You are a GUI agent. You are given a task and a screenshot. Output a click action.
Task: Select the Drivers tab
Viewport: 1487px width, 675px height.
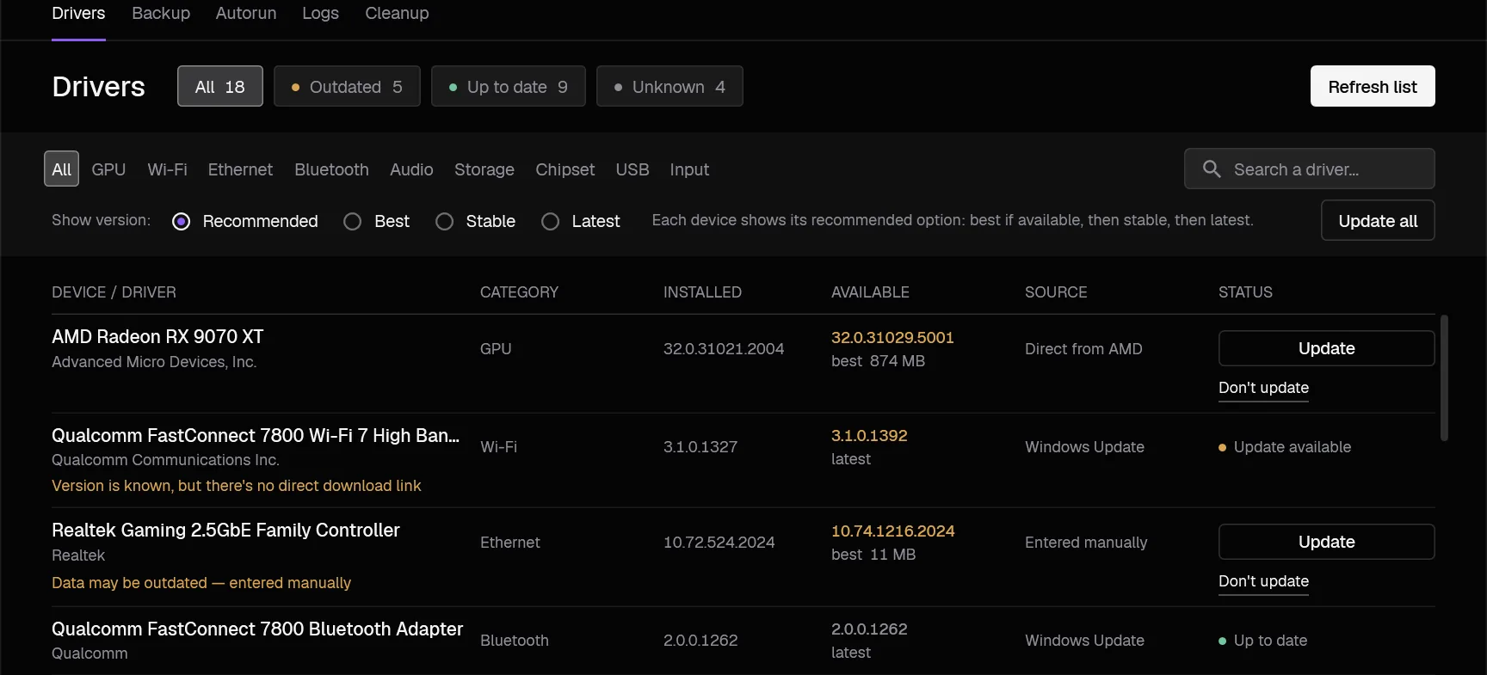click(x=78, y=14)
